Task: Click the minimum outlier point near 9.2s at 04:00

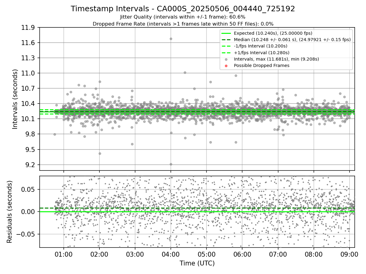Action: point(171,164)
